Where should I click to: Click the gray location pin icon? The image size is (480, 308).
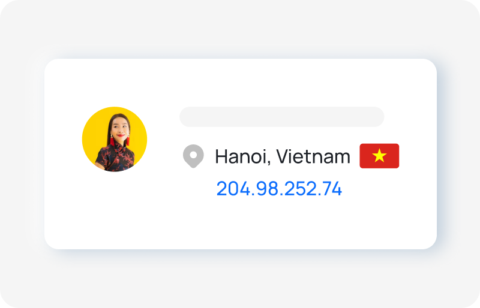click(x=193, y=156)
